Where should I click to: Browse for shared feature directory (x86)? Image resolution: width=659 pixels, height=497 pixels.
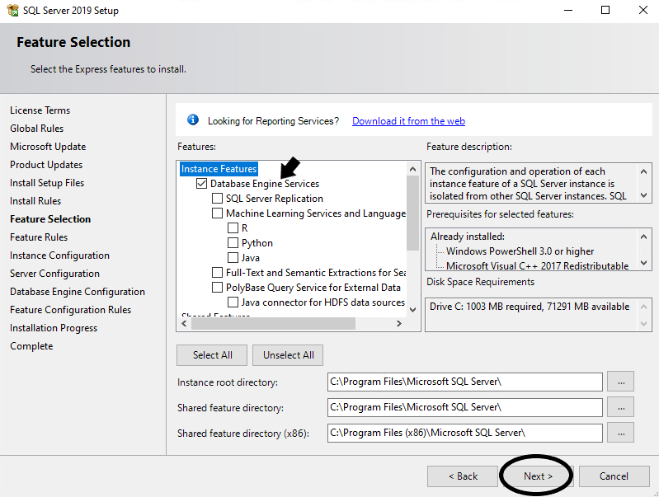coord(621,433)
